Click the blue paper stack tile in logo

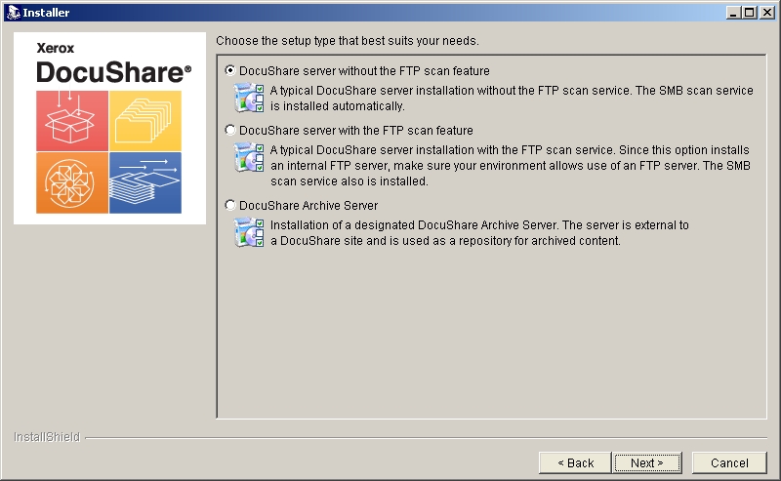[145, 182]
